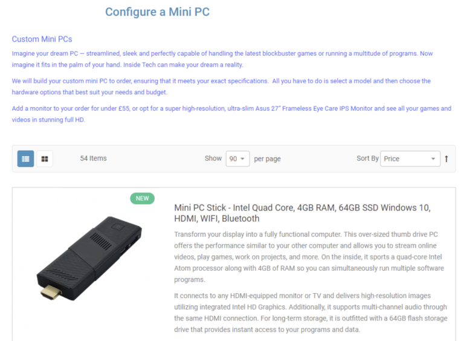Click the green NEW badge
This screenshot has width=464, height=341.
[143, 198]
